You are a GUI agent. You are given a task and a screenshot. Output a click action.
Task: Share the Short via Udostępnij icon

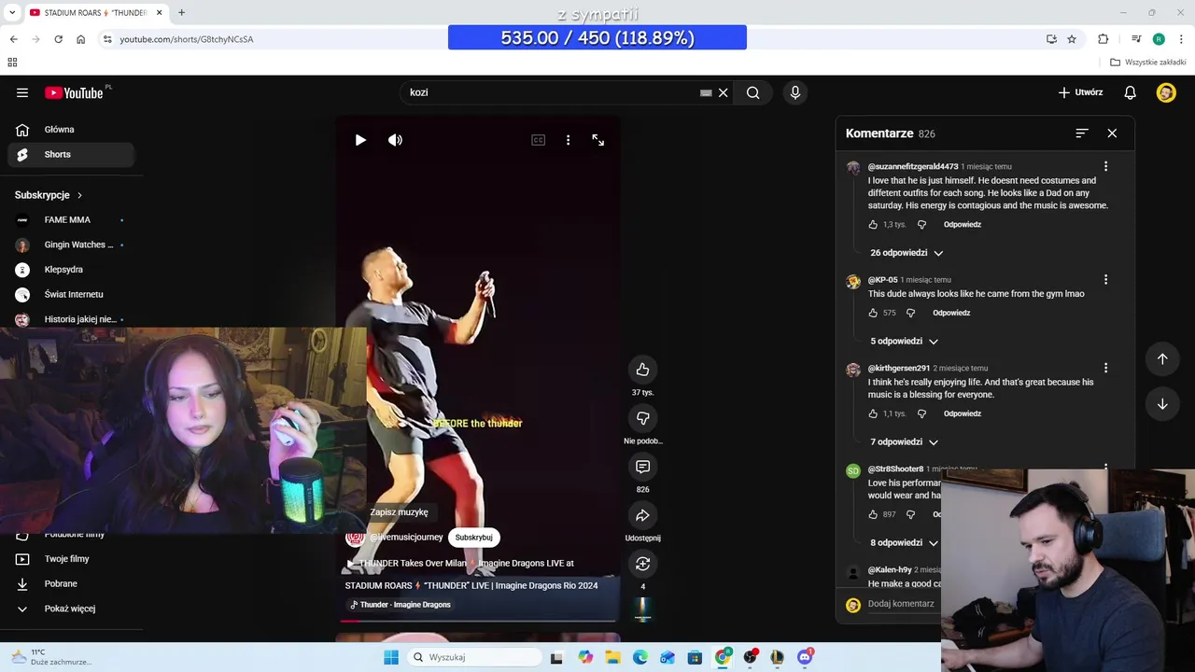coord(642,515)
